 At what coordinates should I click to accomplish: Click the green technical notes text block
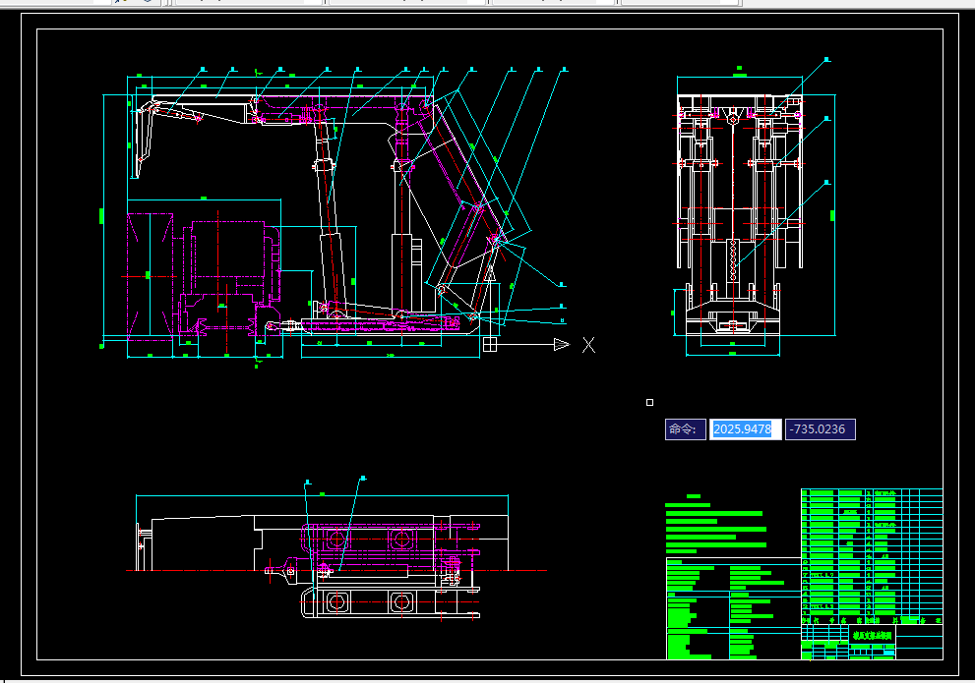[x=715, y=525]
